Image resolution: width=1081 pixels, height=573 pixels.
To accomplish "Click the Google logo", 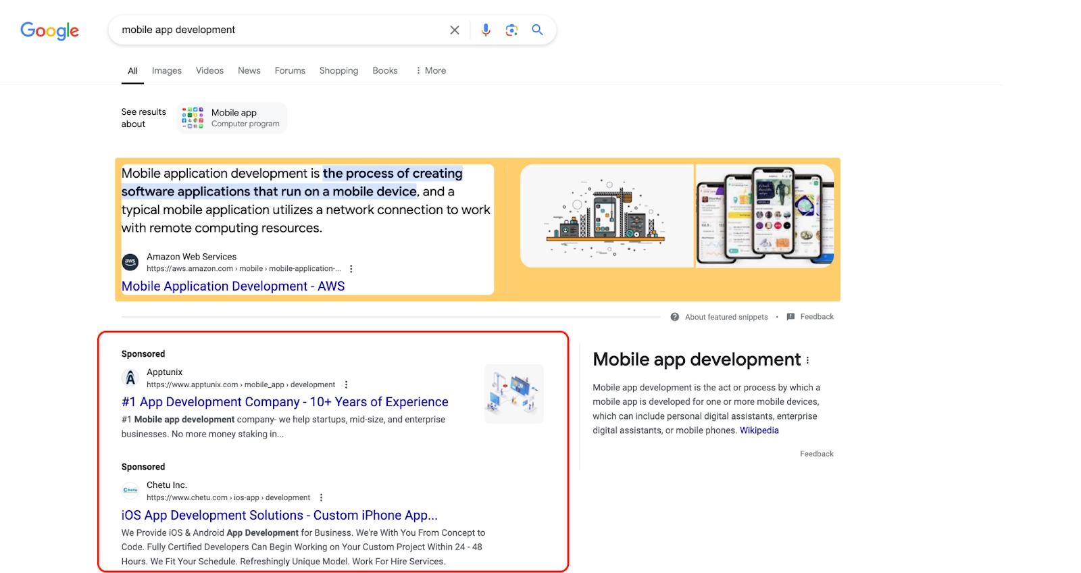I will click(x=49, y=30).
